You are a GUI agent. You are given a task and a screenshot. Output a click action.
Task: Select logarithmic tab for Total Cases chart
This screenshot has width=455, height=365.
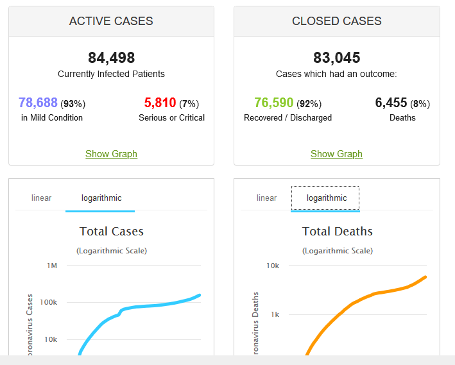coord(101,198)
